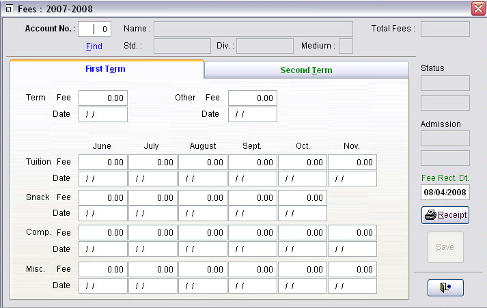Close the Fees window
Screen dimensions: 487x308
point(478,9)
